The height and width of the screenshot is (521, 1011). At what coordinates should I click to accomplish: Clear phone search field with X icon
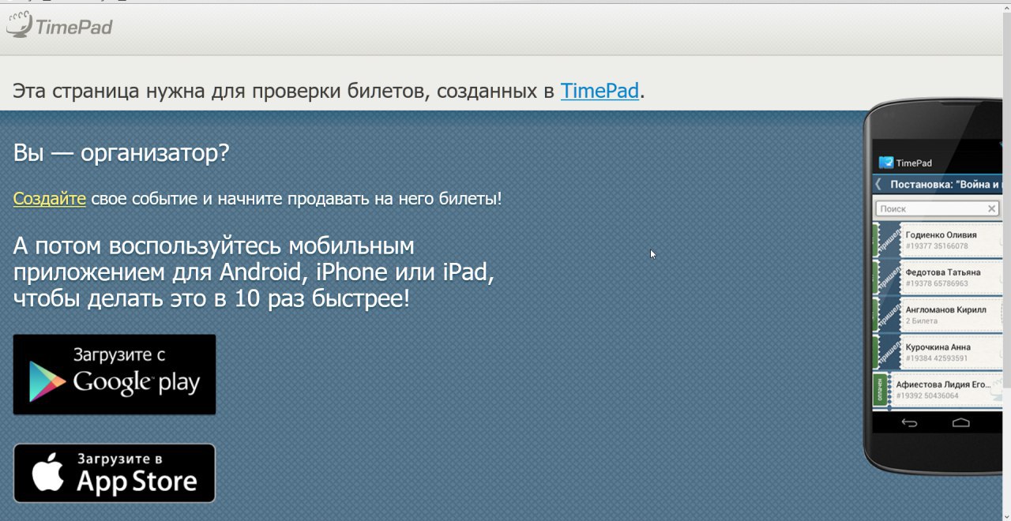point(992,208)
